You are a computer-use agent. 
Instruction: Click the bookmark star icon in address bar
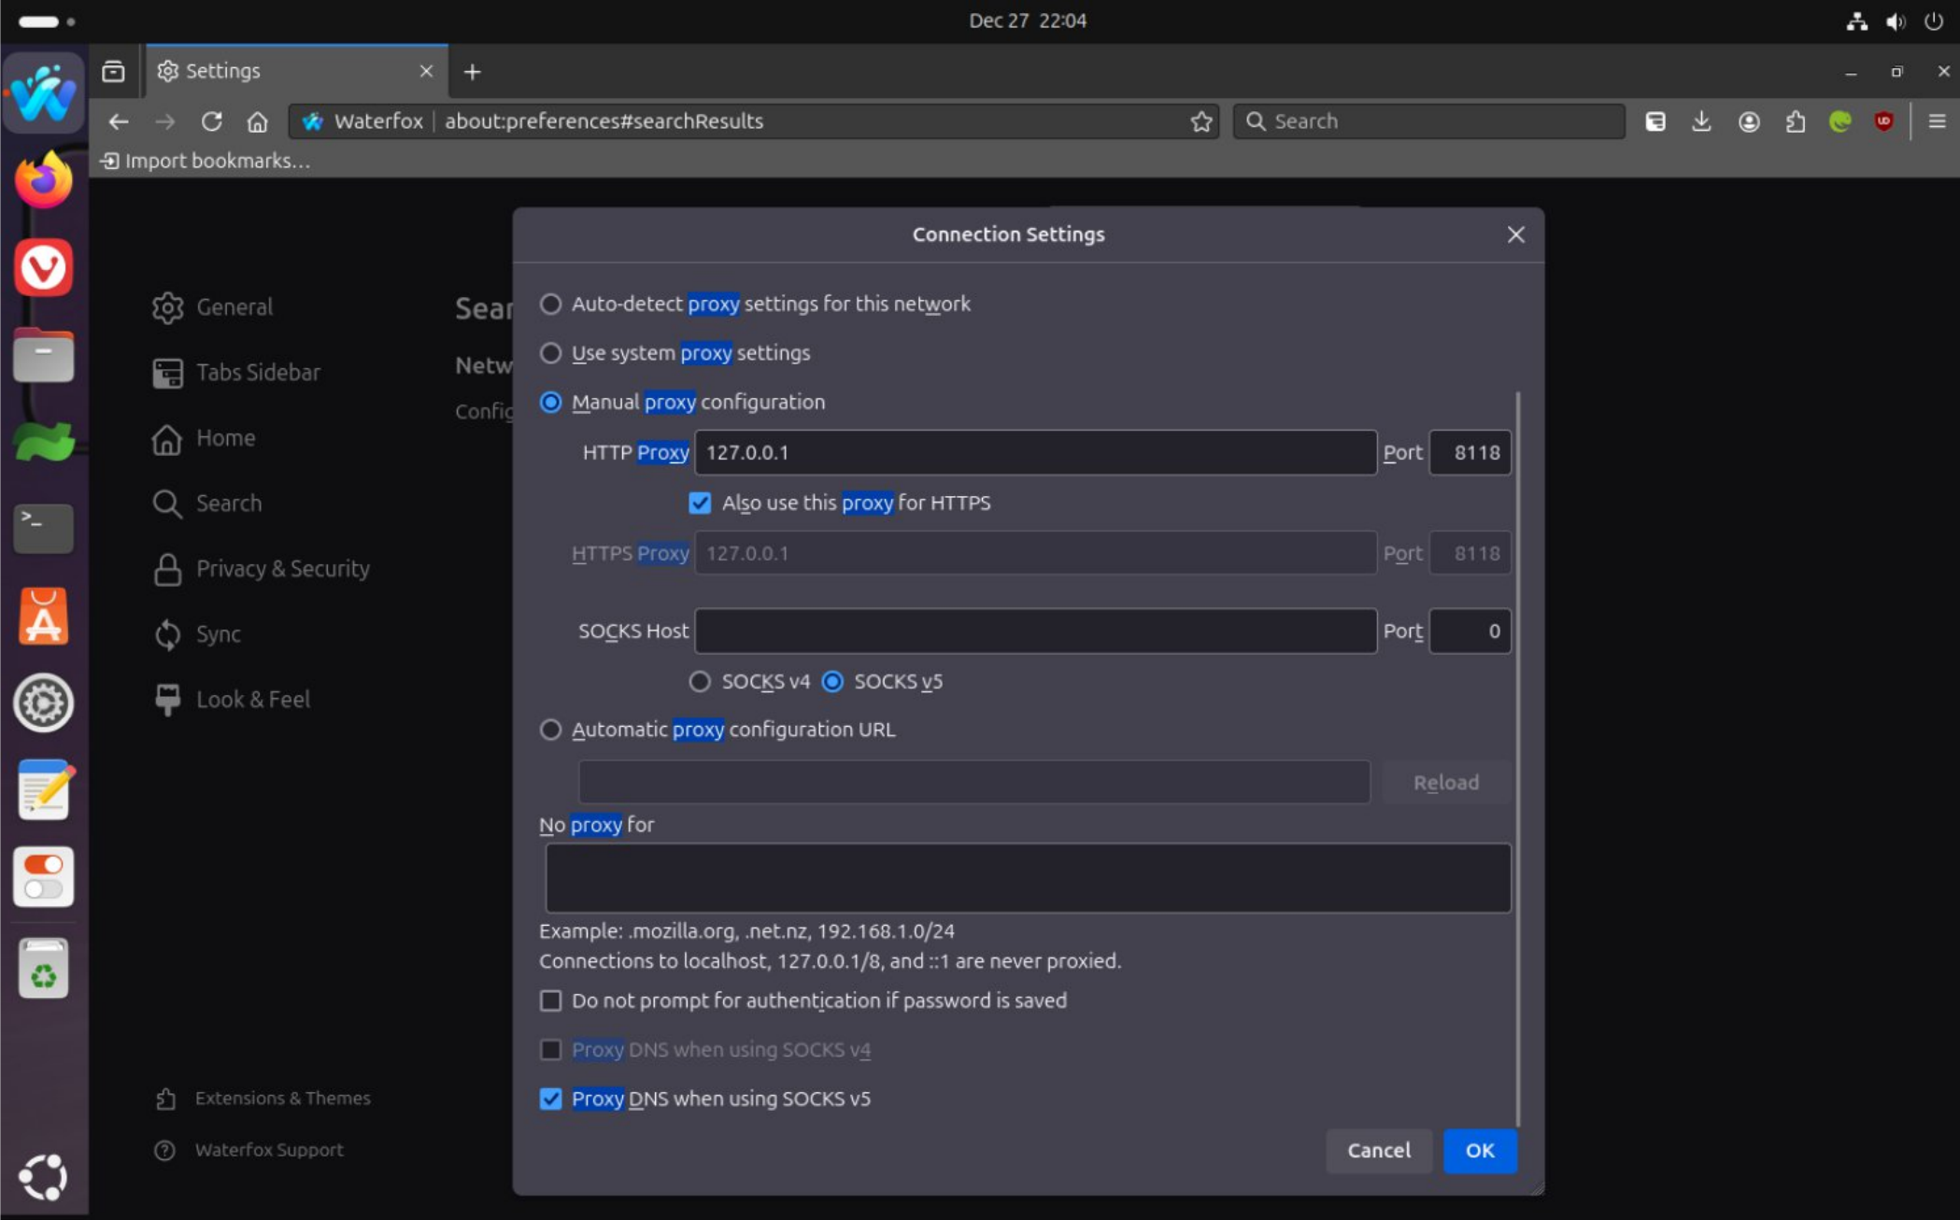coord(1201,121)
